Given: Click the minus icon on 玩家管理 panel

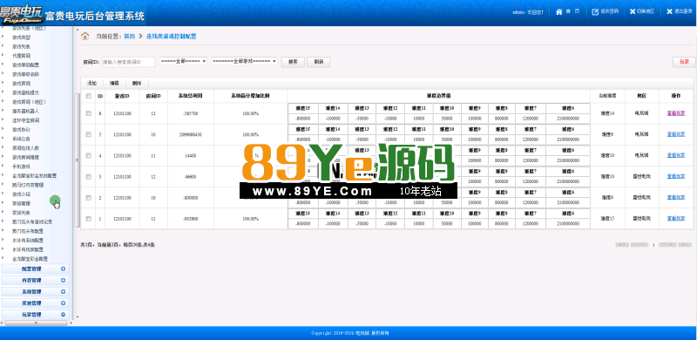Looking at the screenshot, I should click(63, 315).
